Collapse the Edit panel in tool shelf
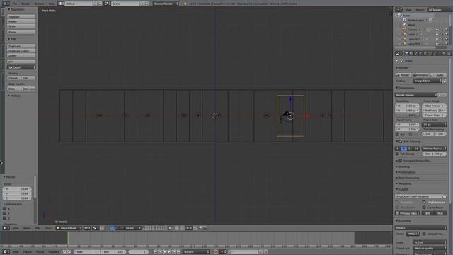The image size is (453, 255). [x=12, y=39]
